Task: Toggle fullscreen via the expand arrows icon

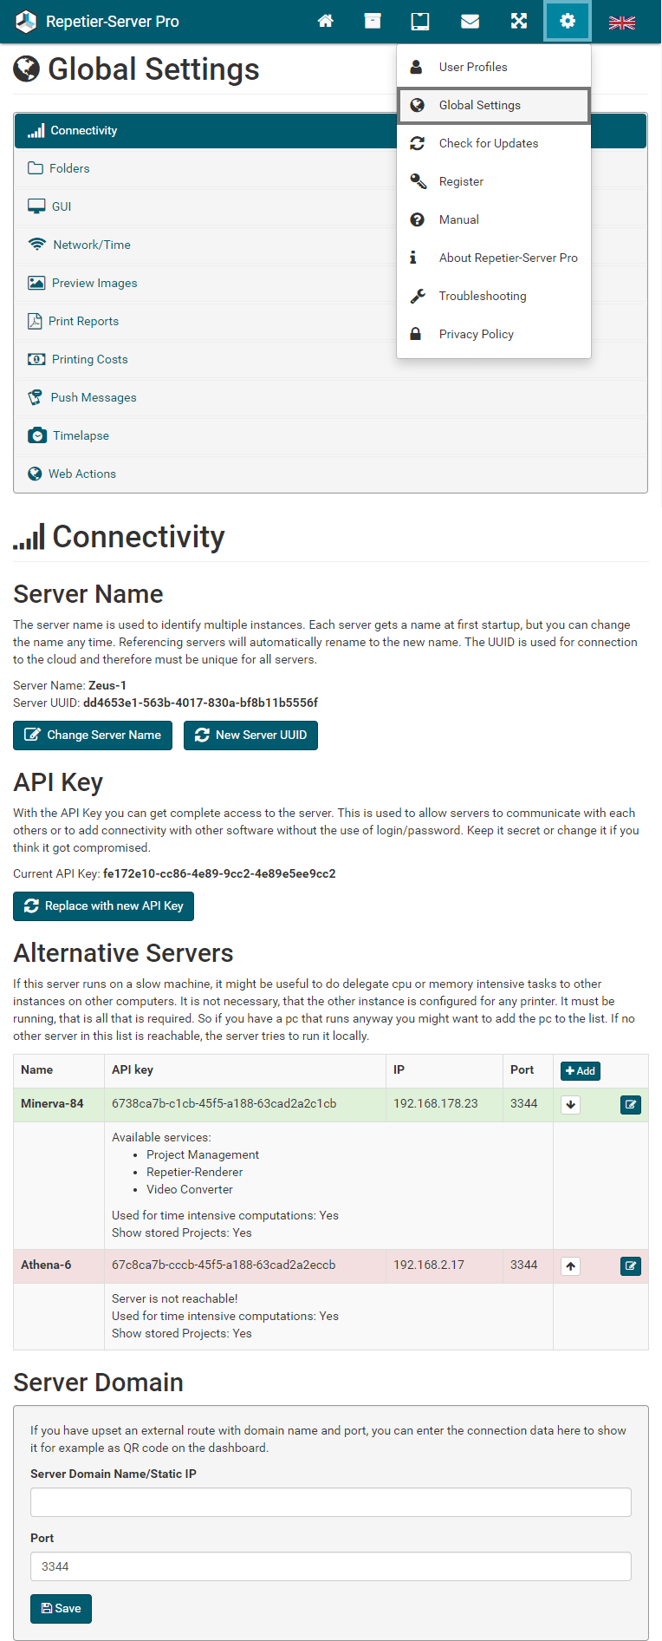Action: point(519,21)
